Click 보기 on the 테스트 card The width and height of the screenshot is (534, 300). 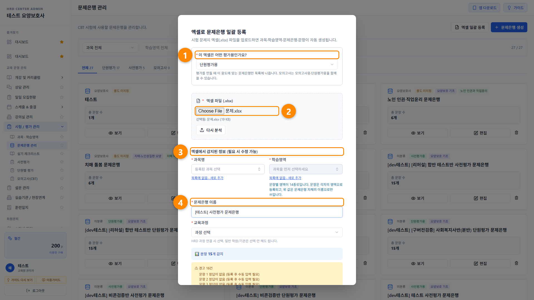click(x=115, y=133)
